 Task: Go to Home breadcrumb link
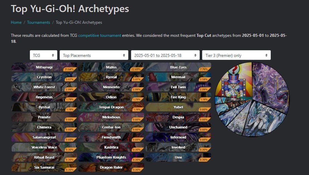coord(16,22)
